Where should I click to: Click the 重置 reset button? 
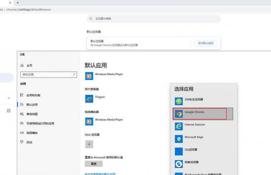pos(94,164)
